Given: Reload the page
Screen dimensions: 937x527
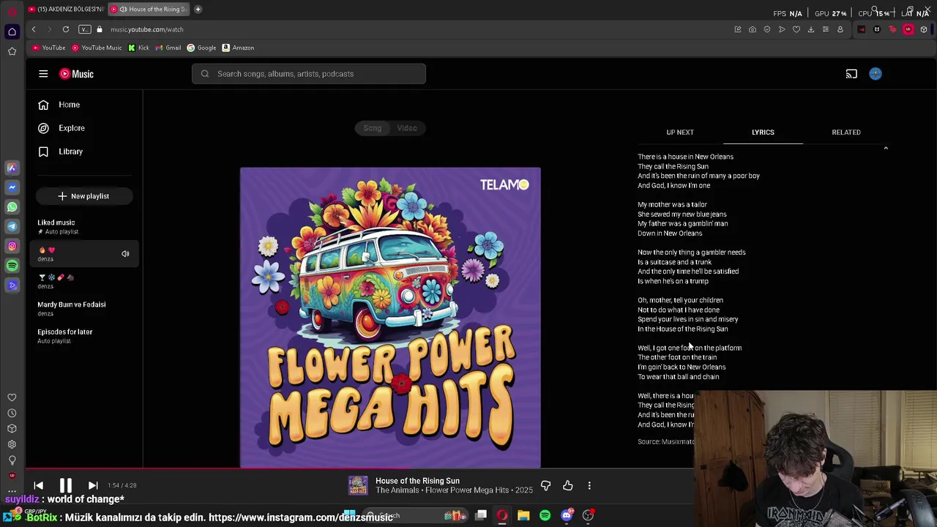Looking at the screenshot, I should (x=66, y=29).
